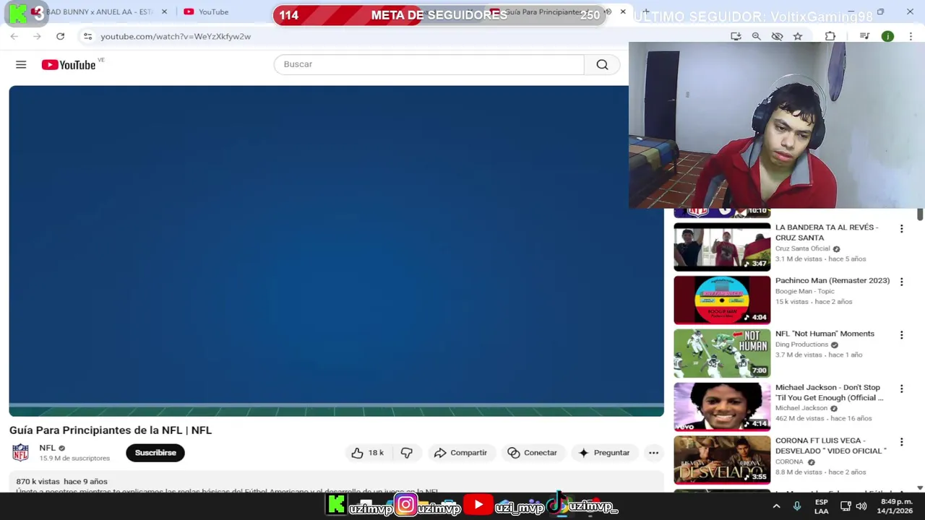Click title LA BANDERA TA AL REVÉS - CRUZ SANTA
The height and width of the screenshot is (520, 925).
pyautogui.click(x=827, y=233)
